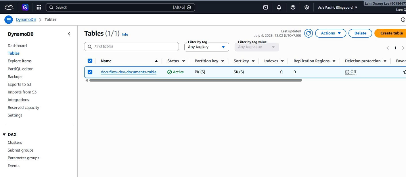Click the horizontal scrollbar under the table
The width and height of the screenshot is (406, 177).
click(195, 80)
